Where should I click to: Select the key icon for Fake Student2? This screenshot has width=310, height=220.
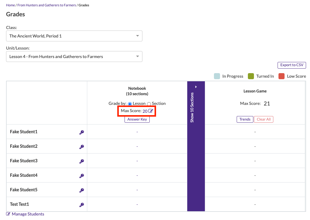(82, 147)
